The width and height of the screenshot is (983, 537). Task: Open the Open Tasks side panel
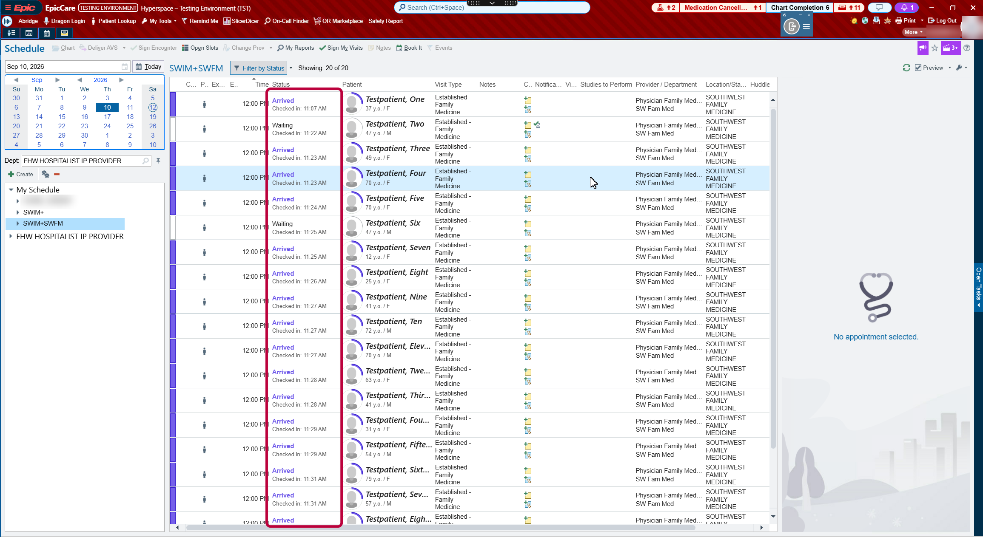coord(978,288)
